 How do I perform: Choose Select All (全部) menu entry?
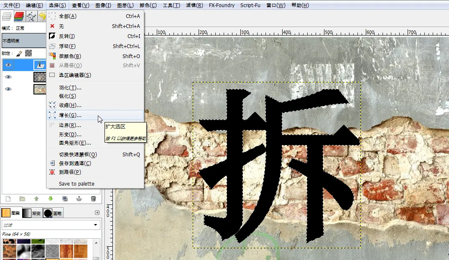point(95,16)
